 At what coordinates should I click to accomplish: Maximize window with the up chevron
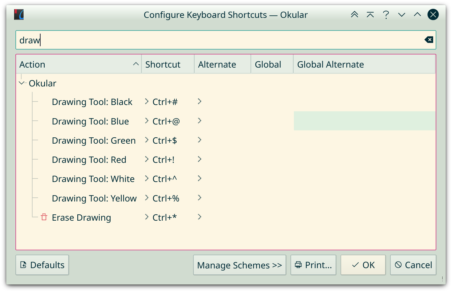pyautogui.click(x=417, y=14)
